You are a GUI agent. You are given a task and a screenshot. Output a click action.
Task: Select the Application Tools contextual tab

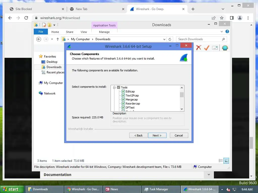pyautogui.click(x=104, y=25)
